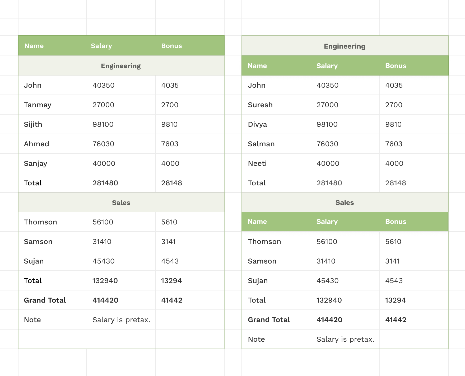Viewport: 465px width, 376px height.
Task: Click the Salary header in left table
Action: 101,46
